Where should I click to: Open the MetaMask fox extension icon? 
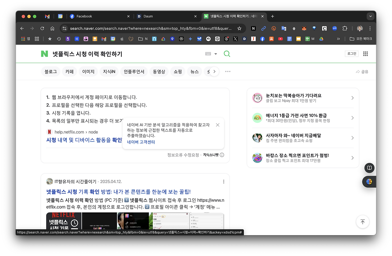(x=304, y=28)
